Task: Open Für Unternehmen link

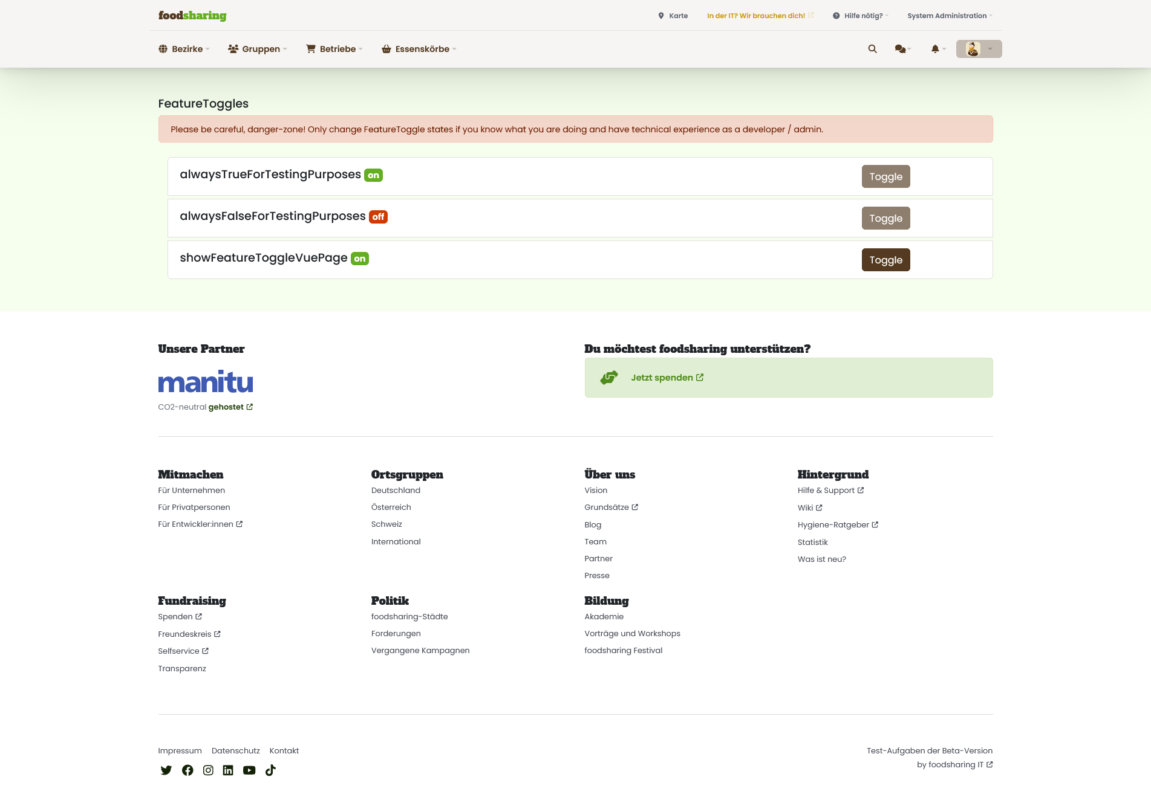Action: click(x=191, y=491)
